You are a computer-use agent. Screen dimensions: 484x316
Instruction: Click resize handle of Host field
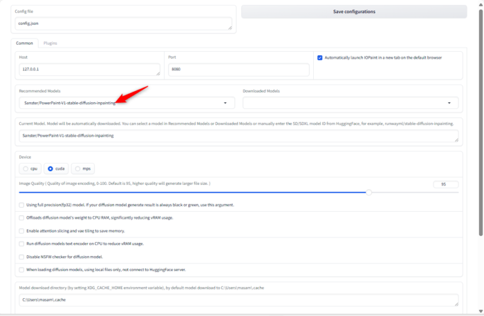(158, 73)
